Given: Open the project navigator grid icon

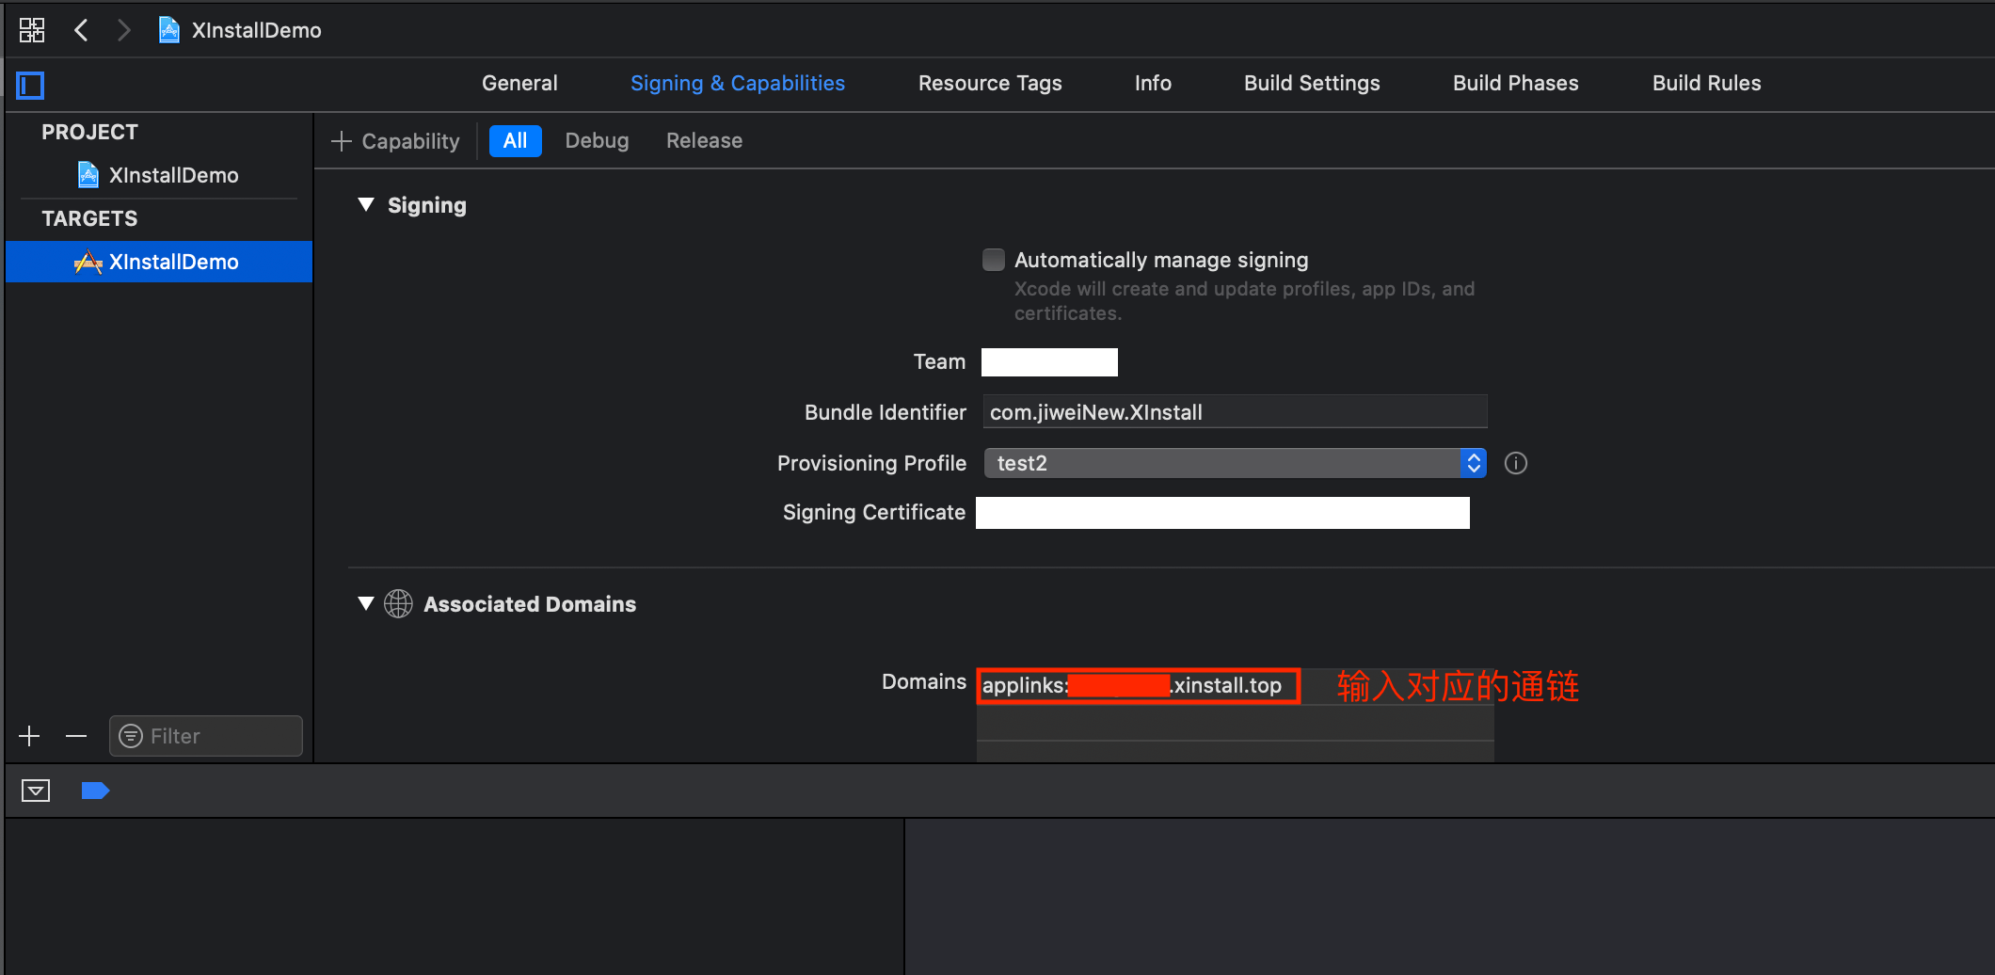Looking at the screenshot, I should pos(31,29).
